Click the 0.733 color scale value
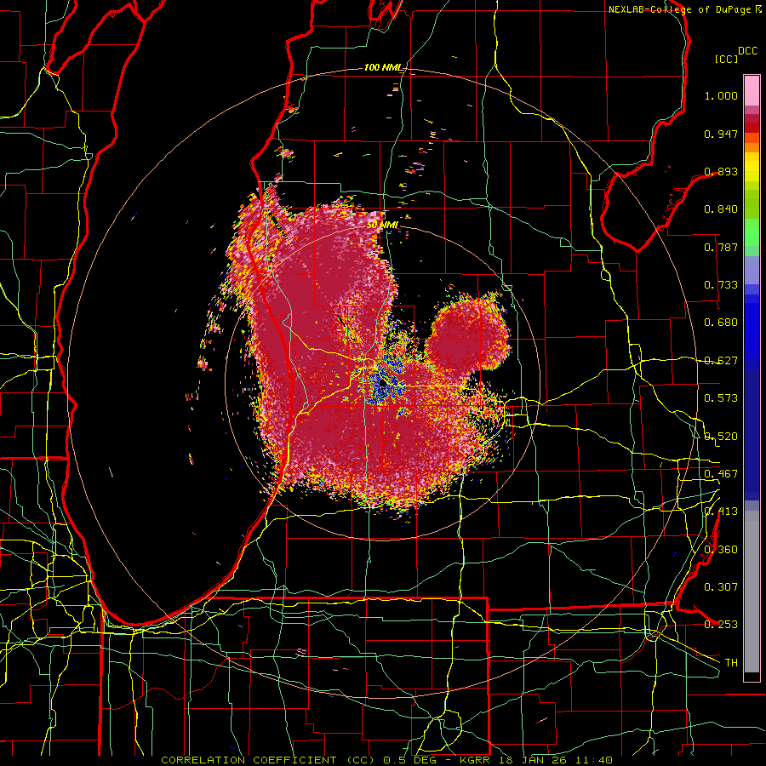 (x=721, y=285)
